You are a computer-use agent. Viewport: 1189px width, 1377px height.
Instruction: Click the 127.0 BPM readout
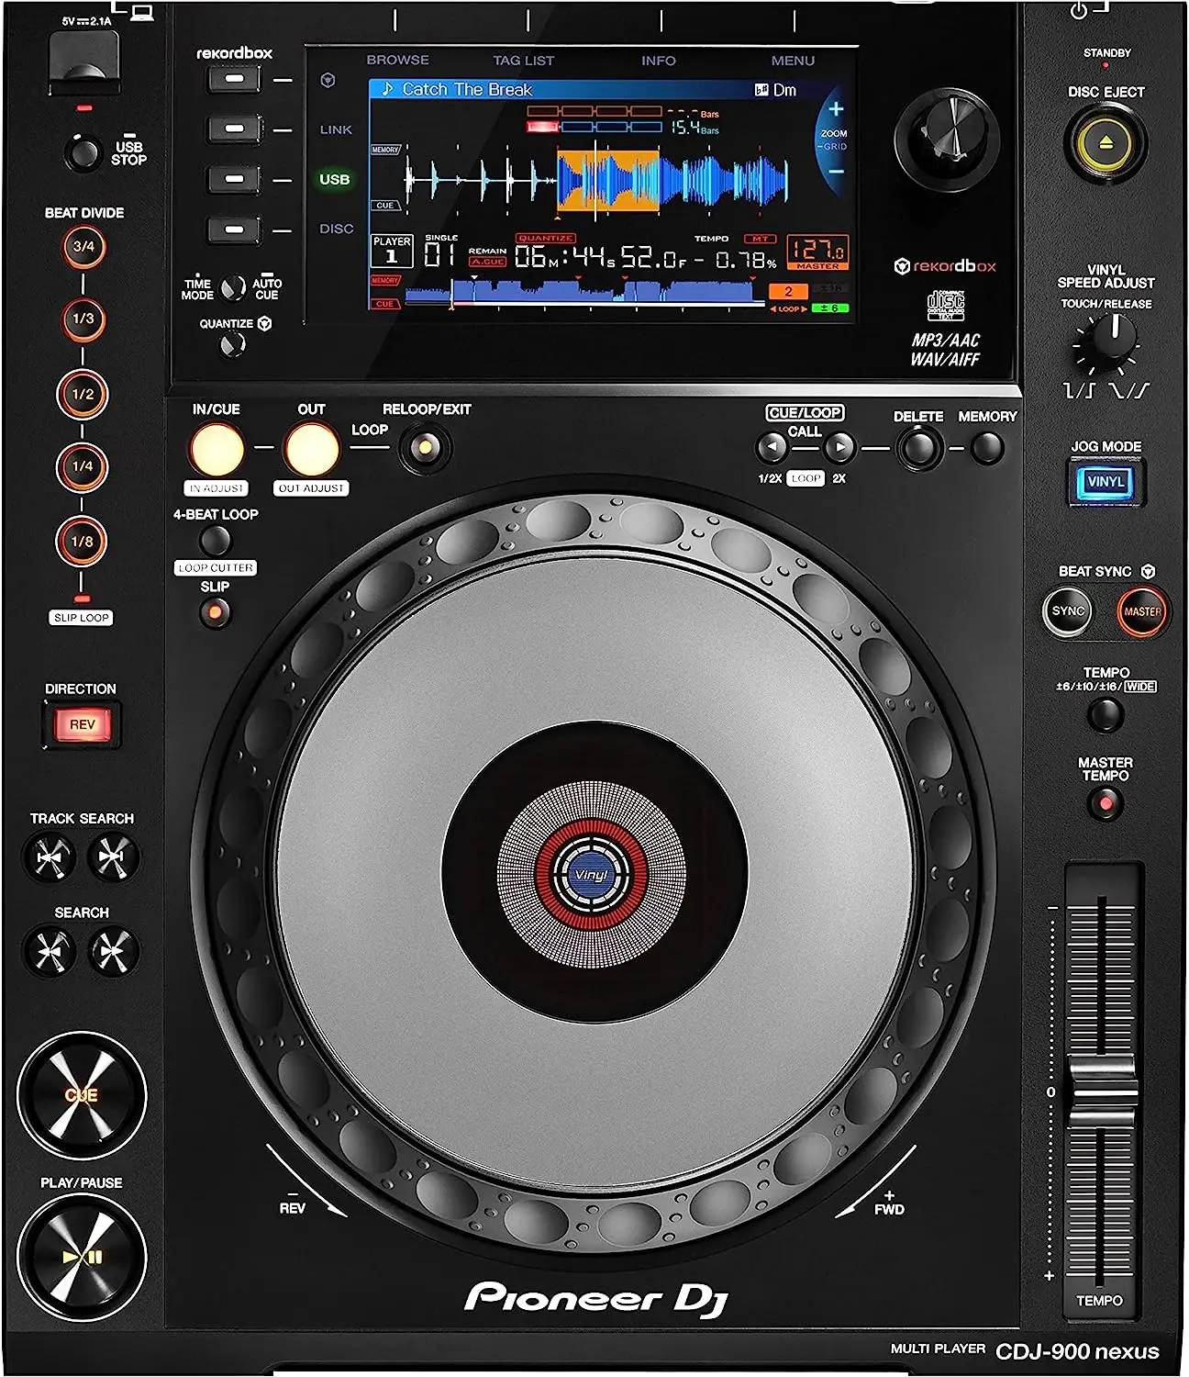pos(817,250)
